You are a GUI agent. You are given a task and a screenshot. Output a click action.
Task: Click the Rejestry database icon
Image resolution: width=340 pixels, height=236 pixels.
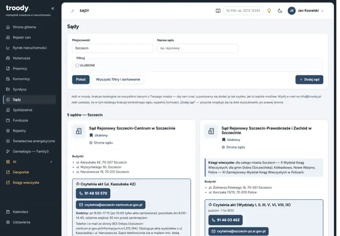point(8,131)
